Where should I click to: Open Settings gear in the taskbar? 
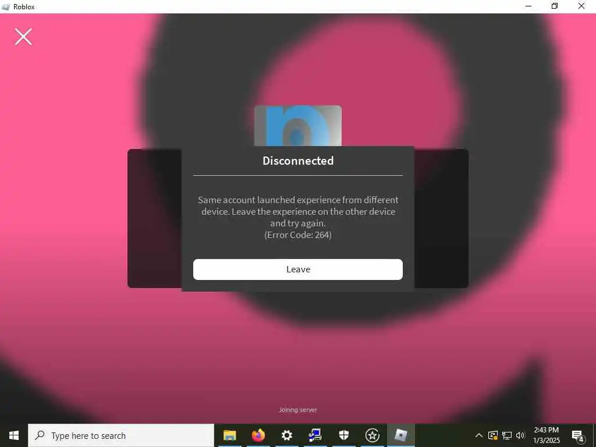286,435
